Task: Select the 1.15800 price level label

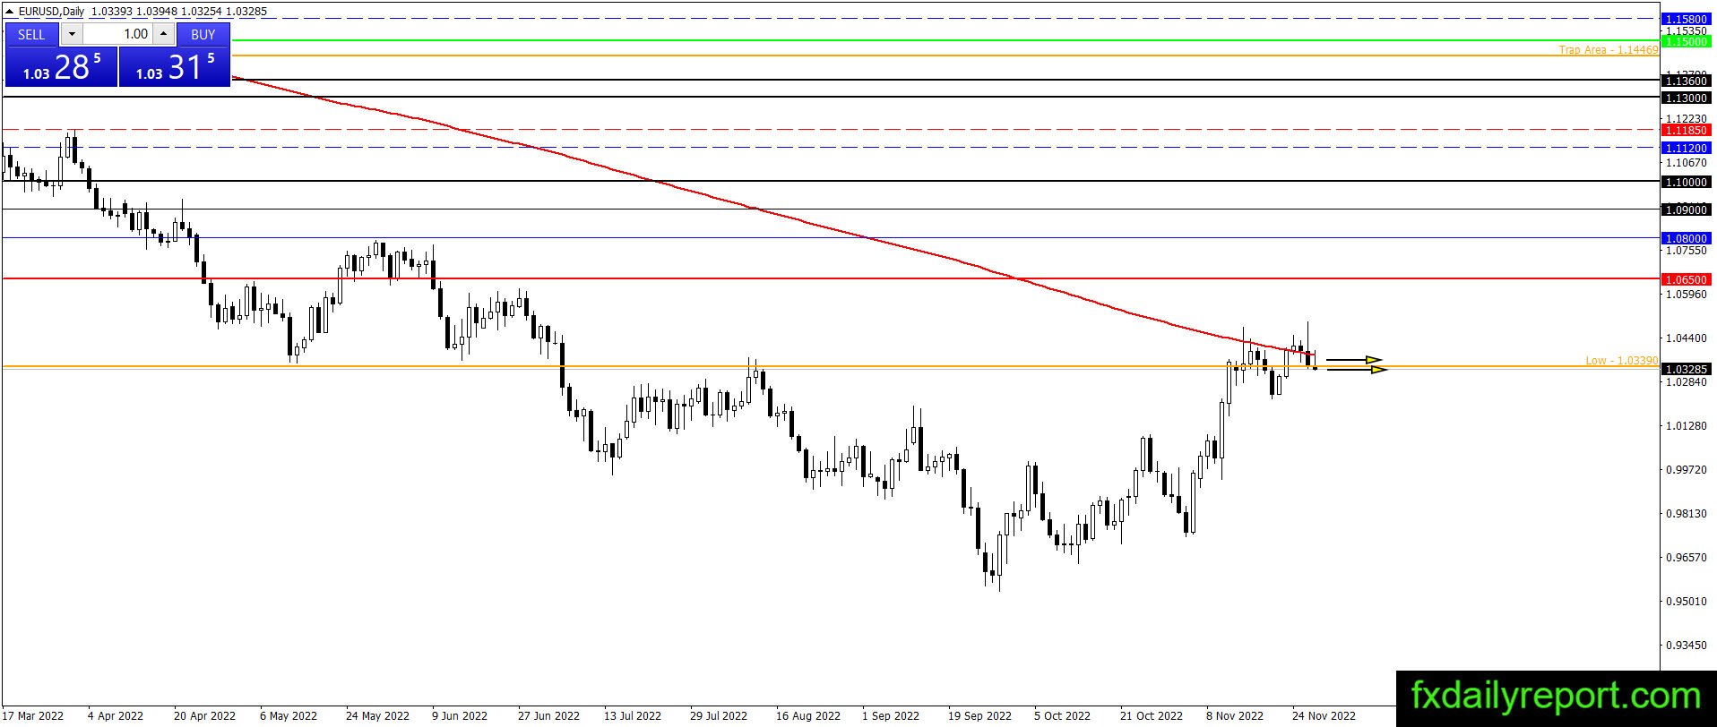Action: pyautogui.click(x=1686, y=18)
